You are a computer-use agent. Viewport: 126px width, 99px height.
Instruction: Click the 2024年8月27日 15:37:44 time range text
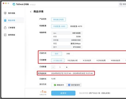pos(72,73)
